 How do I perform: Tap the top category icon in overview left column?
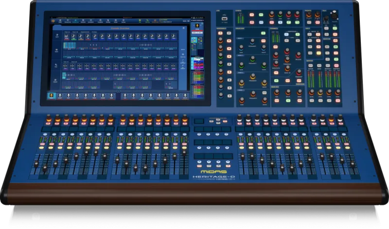tap(56, 35)
